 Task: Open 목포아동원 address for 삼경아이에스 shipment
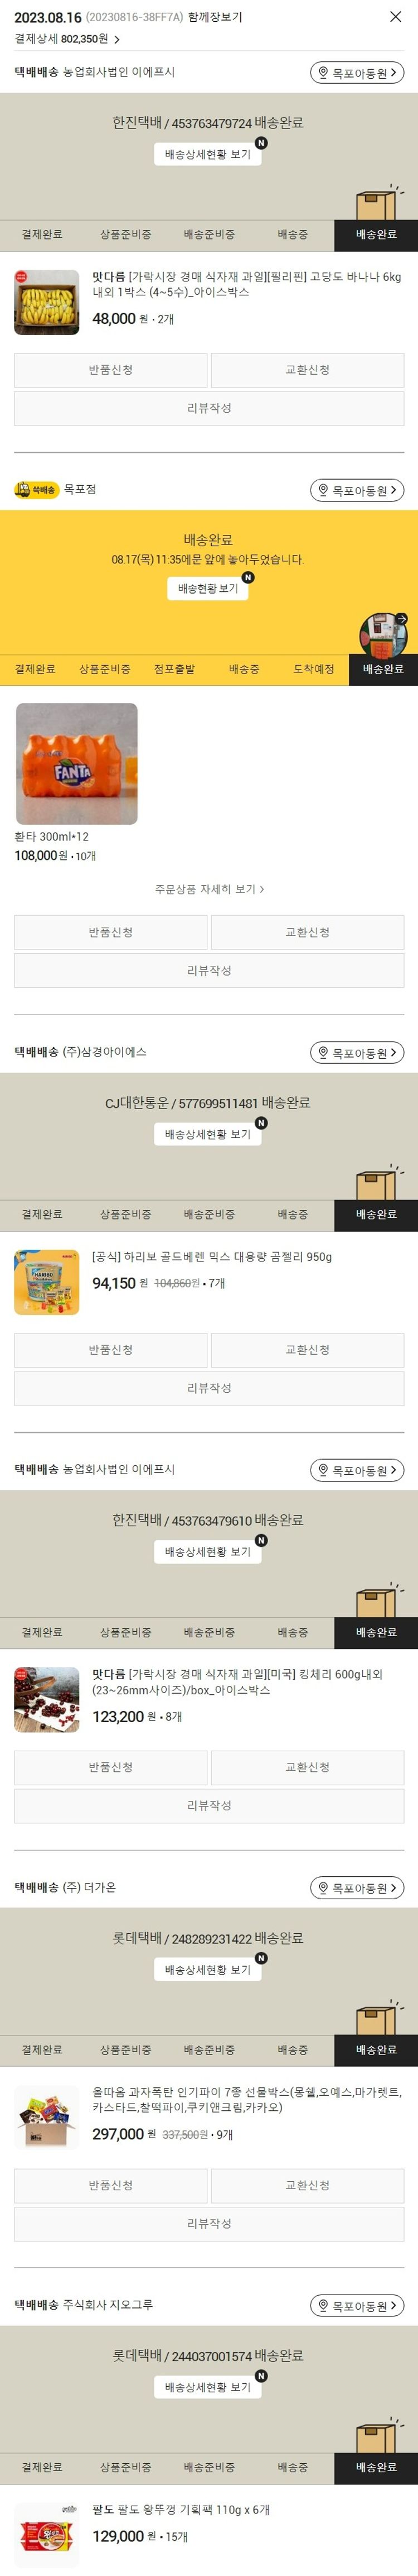[357, 1052]
